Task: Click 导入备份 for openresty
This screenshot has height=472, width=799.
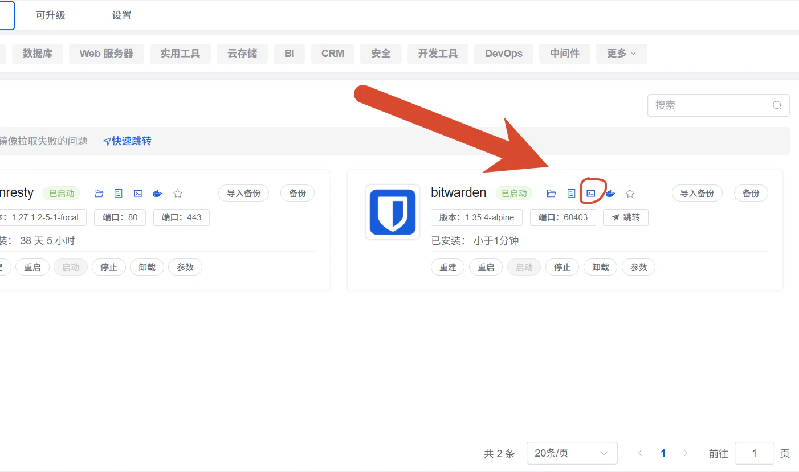Action: (x=244, y=194)
